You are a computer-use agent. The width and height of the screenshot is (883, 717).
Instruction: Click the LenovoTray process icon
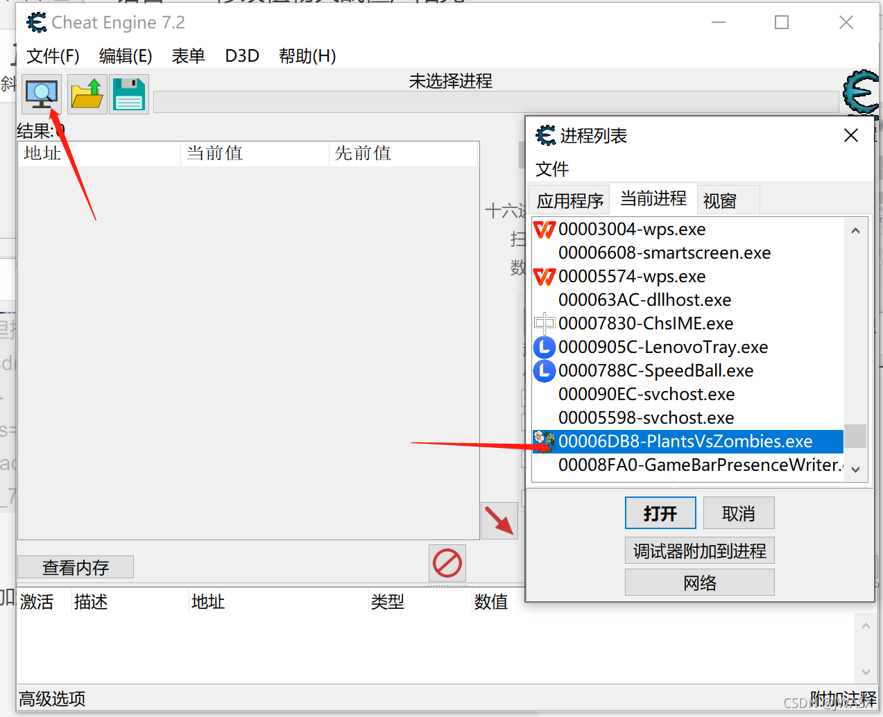[545, 347]
